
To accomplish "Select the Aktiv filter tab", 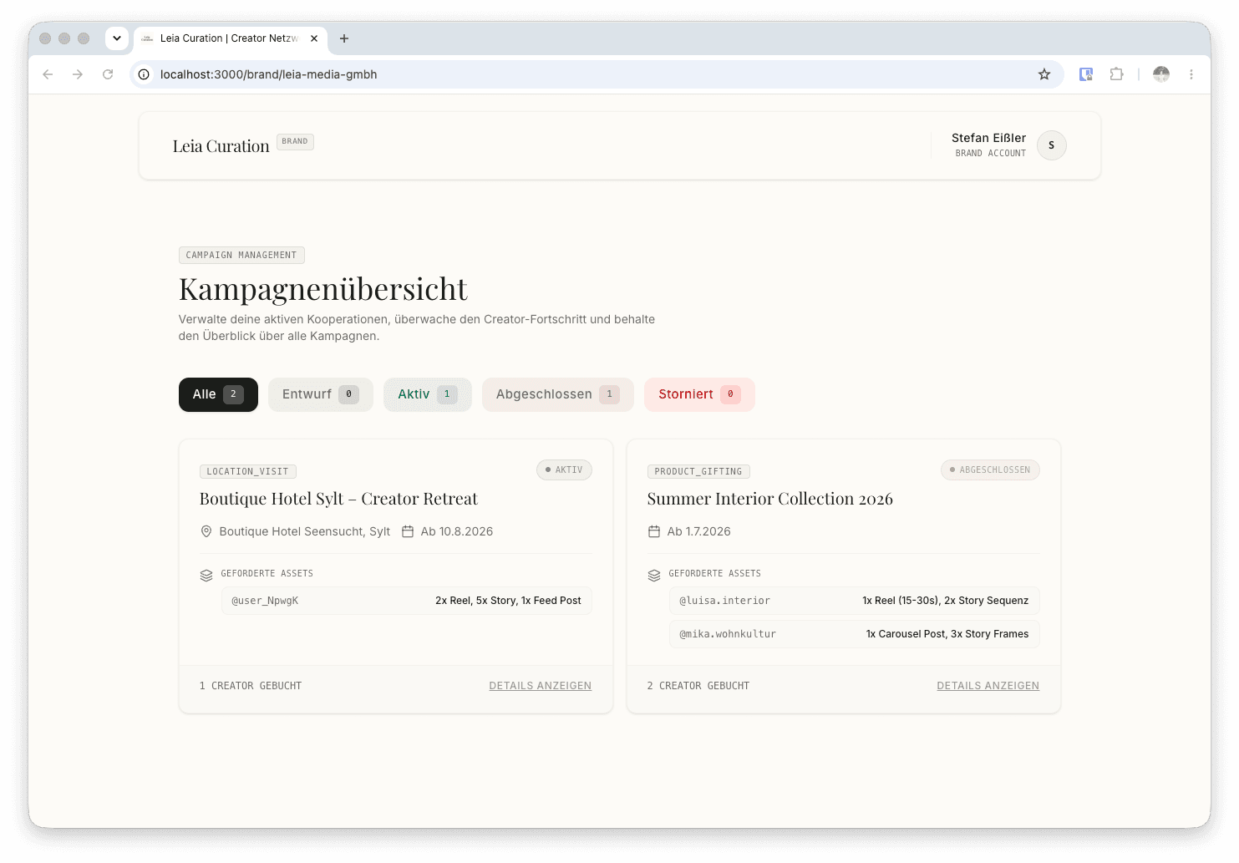I will 427,394.
